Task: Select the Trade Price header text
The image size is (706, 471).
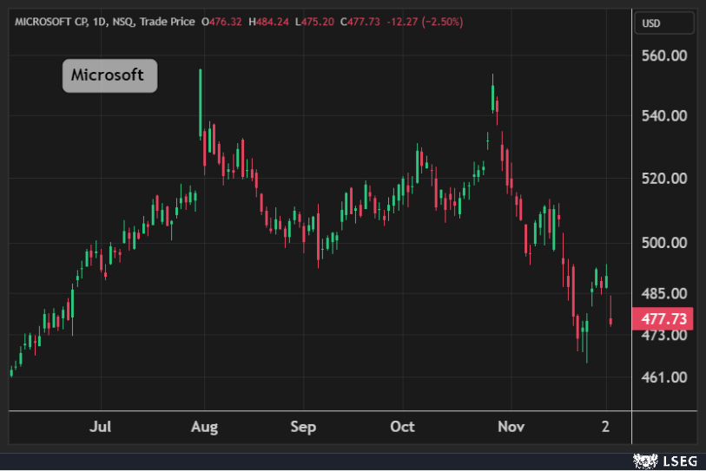Action: coord(168,22)
